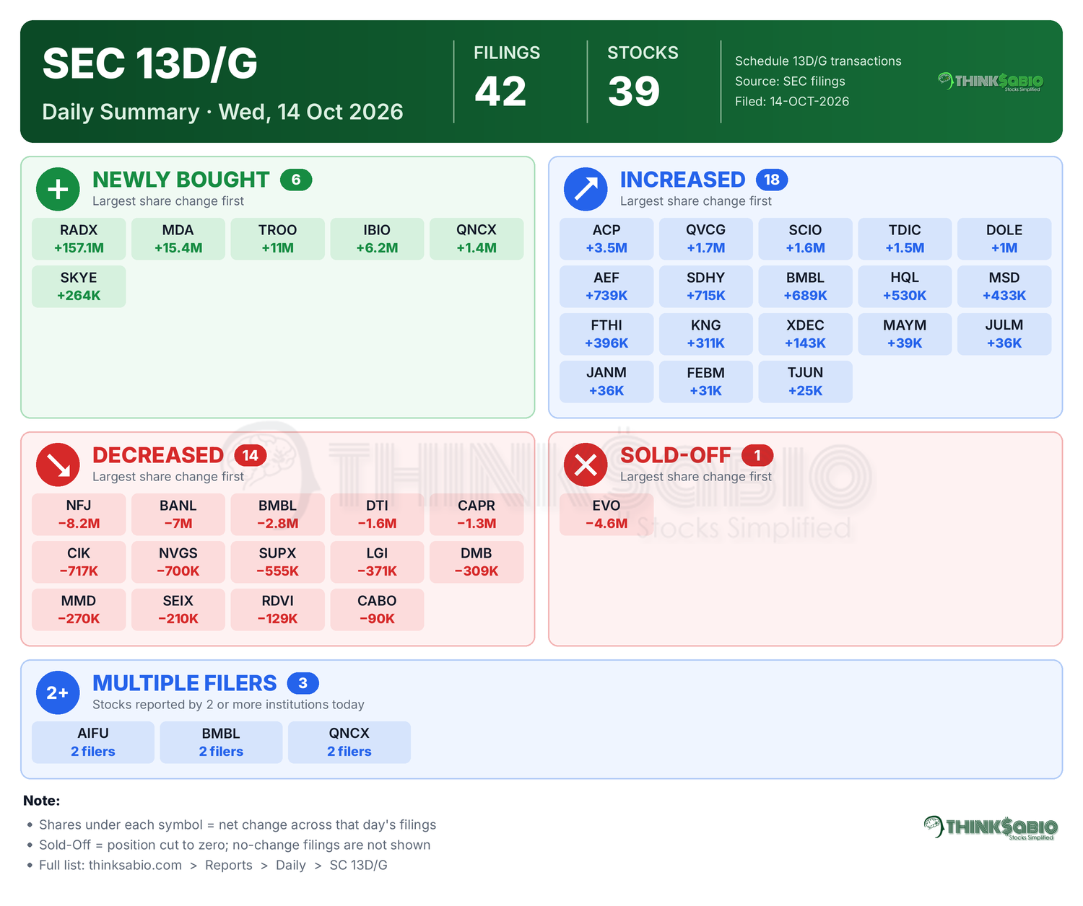Click the 'Full list: thinksabio.com' note line

coord(213,865)
